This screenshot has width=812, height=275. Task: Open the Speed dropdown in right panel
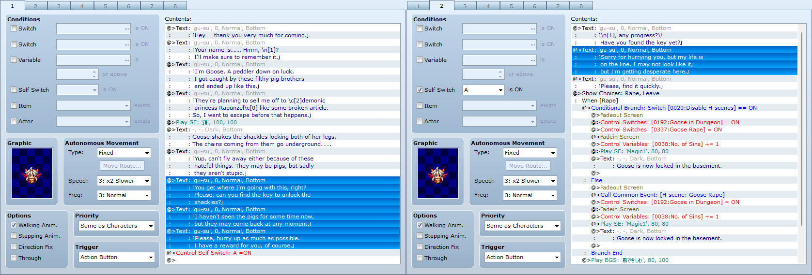click(x=530, y=181)
